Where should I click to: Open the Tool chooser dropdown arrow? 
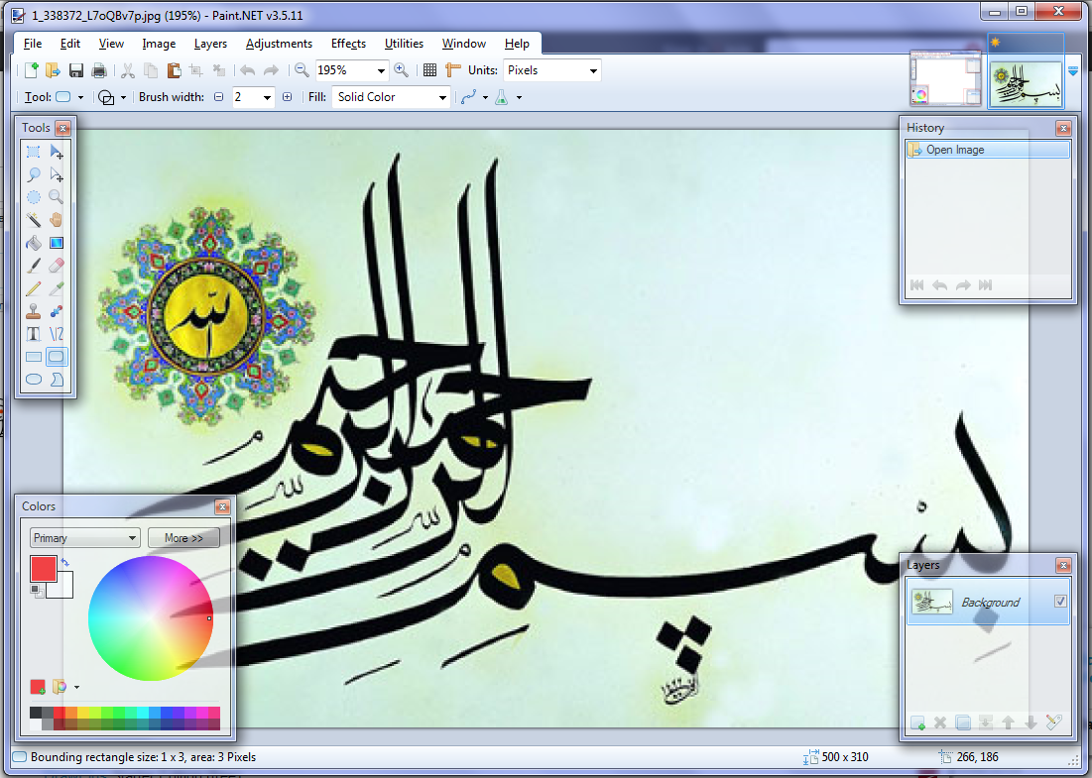click(80, 97)
